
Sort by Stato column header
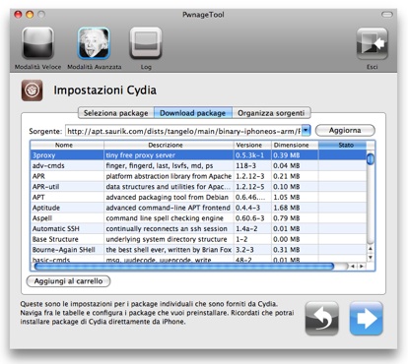[342, 145]
